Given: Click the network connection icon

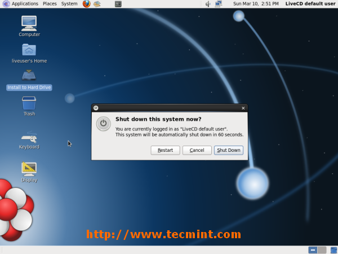Looking at the screenshot, I should pos(219,4).
